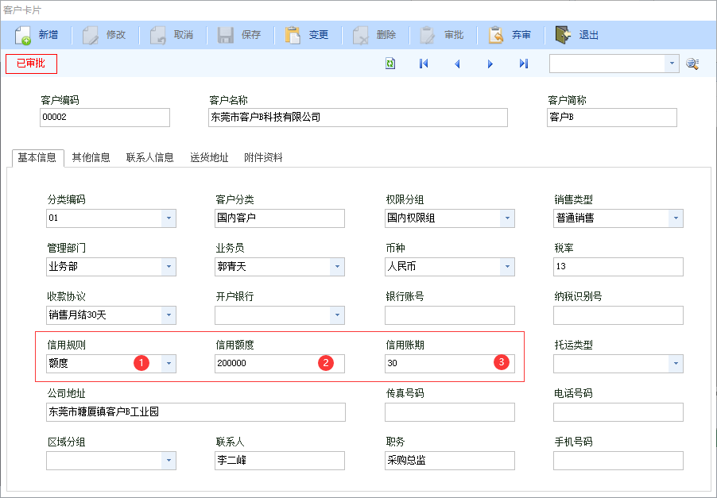Viewport: 717px width, 498px height.
Task: Open the 客户分类 dropdown
Action: click(337, 218)
